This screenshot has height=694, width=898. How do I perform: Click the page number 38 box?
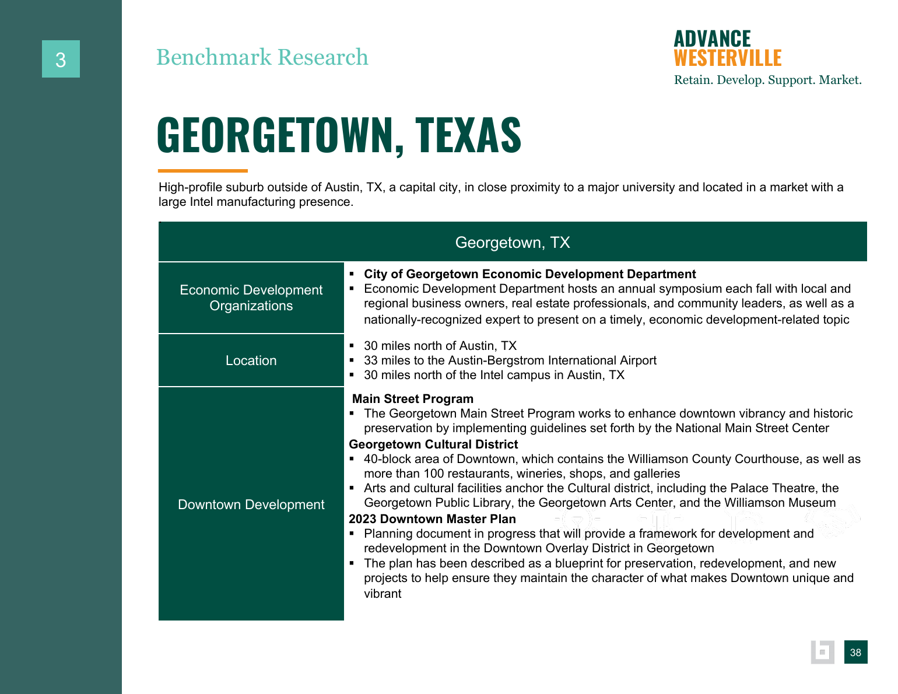click(x=855, y=652)
